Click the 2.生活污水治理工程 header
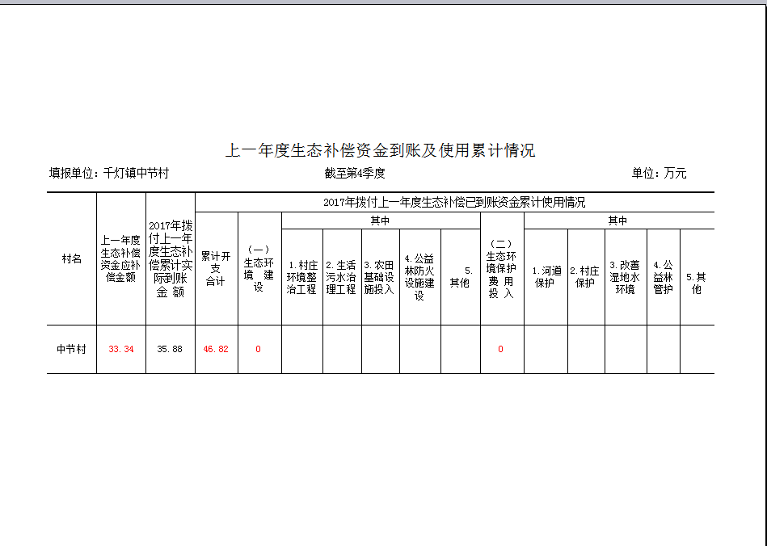Viewport: 767px width, 546px height. coord(341,277)
